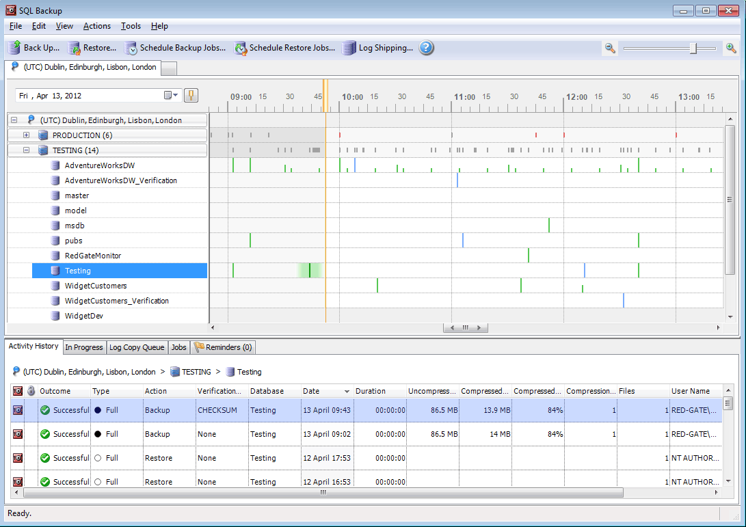Click the blue help question mark icon

coord(426,48)
